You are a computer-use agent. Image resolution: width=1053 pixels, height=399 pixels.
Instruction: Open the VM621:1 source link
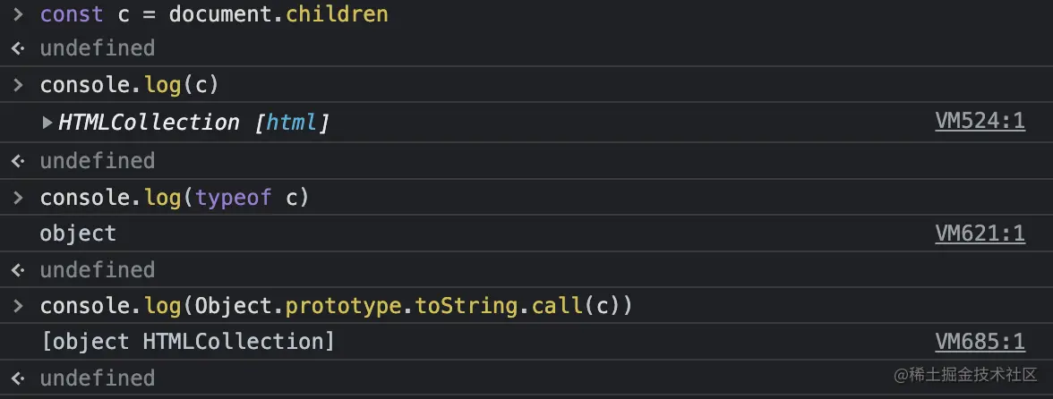[x=980, y=233]
